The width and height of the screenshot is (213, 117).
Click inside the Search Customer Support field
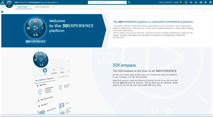[106, 2]
